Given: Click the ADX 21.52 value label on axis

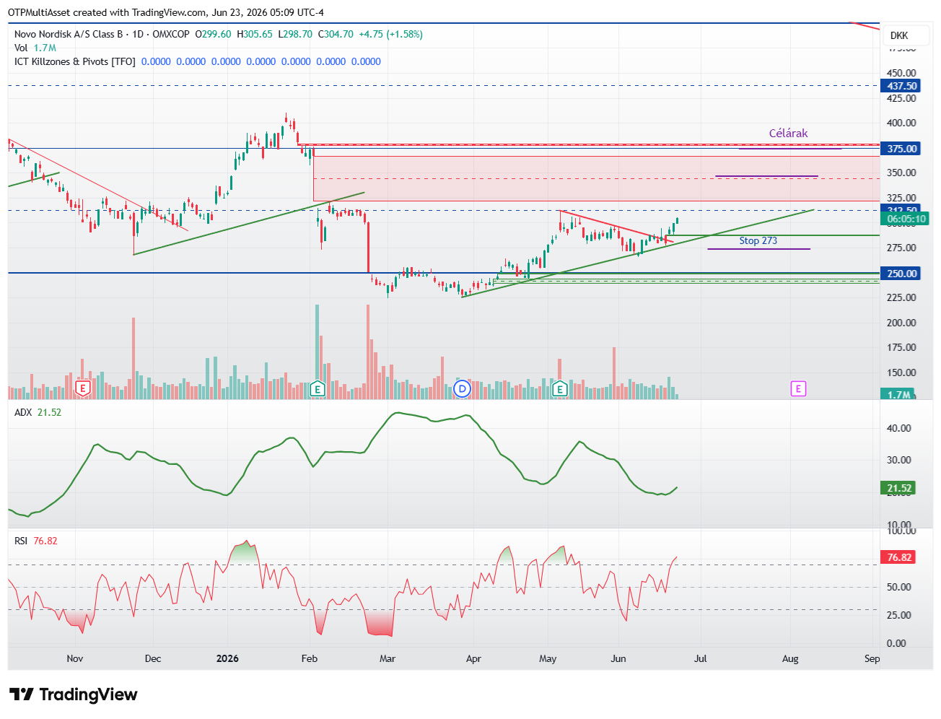Looking at the screenshot, I should pos(899,488).
